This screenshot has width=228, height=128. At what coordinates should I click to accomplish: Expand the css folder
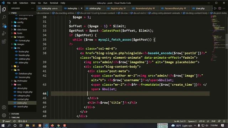(x=19, y=26)
